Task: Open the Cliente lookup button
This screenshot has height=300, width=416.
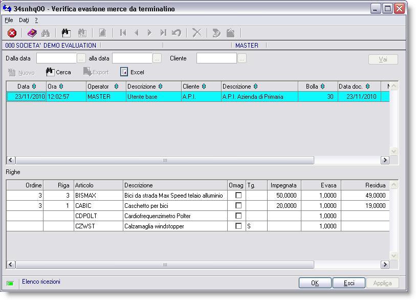Action: click(x=242, y=58)
